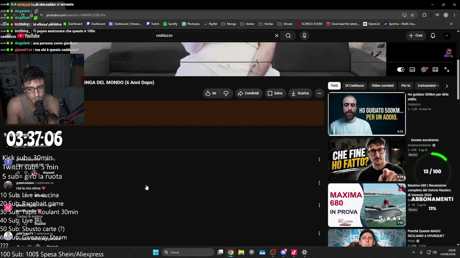460x258 pixels.
Task: Open File Explorer from the taskbar
Action: coord(241,252)
